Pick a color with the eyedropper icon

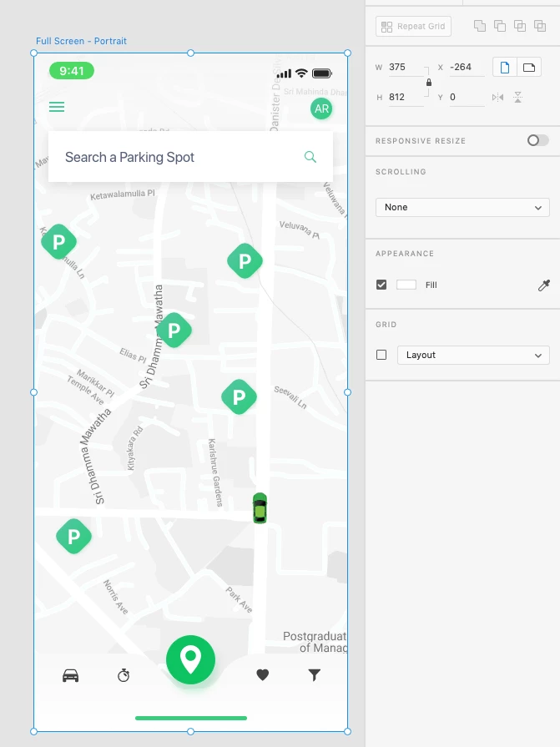(543, 285)
